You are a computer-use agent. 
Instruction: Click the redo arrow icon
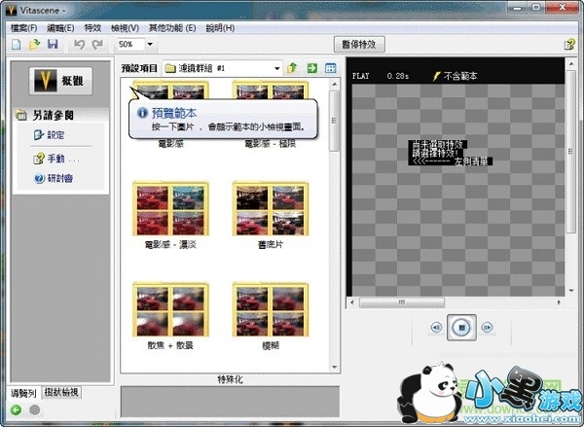[96, 45]
